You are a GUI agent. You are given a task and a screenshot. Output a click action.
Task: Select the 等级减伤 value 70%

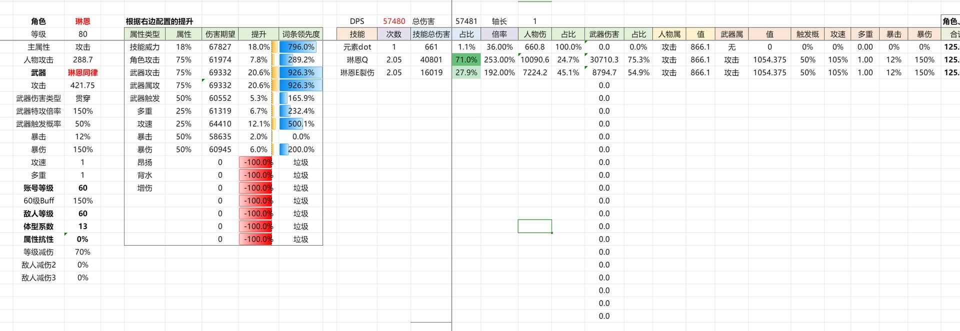[82, 253]
